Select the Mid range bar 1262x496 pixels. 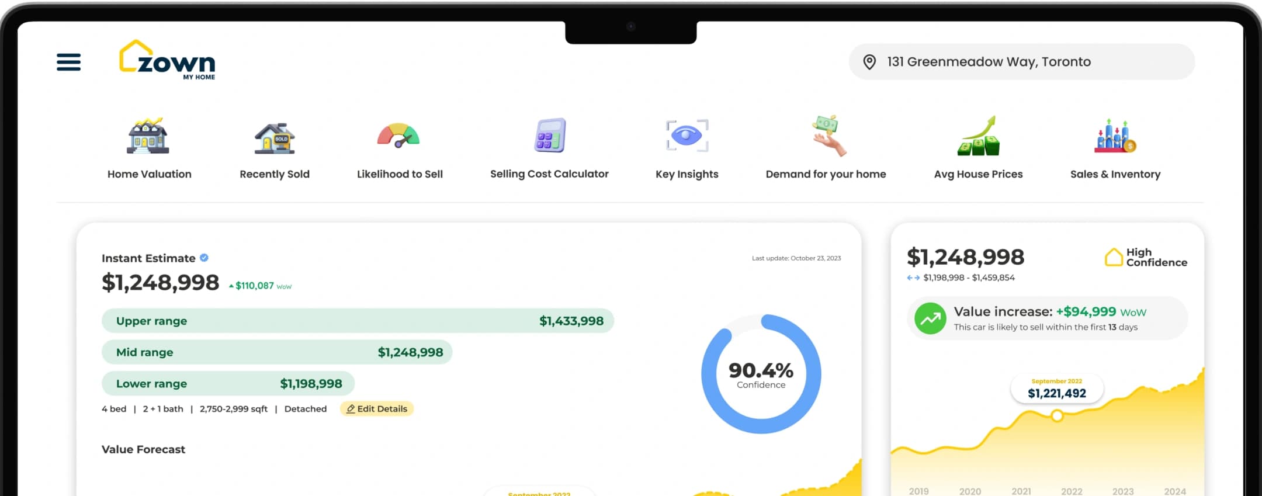277,352
